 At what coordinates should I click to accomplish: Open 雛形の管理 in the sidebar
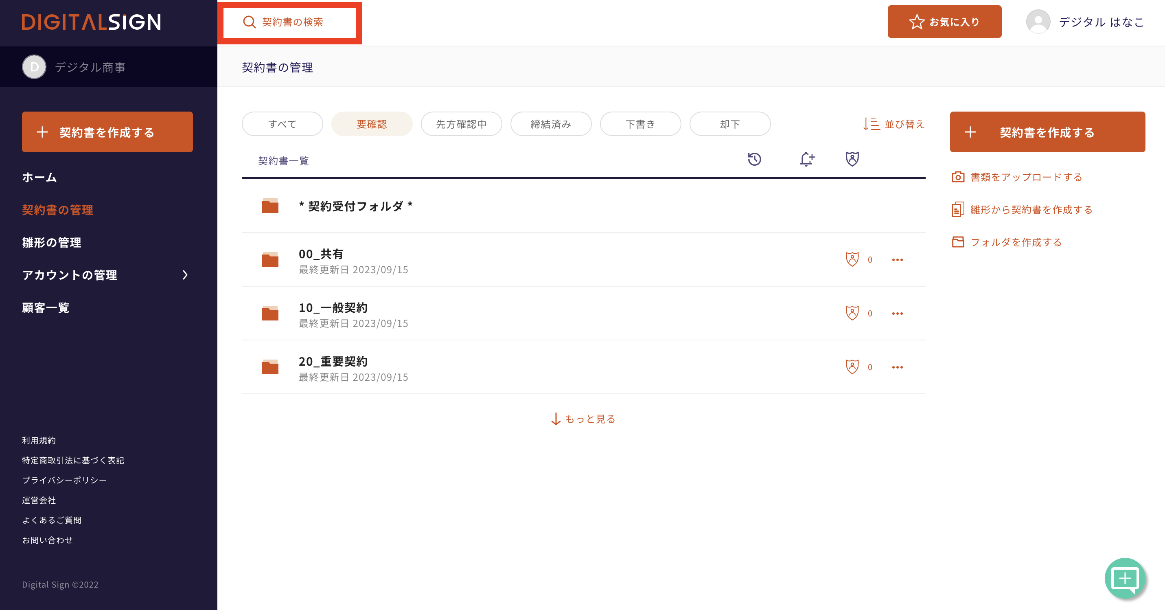point(52,243)
